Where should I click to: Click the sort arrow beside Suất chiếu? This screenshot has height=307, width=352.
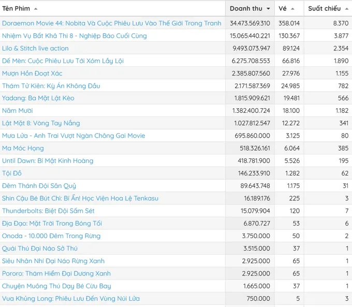(x=347, y=9)
